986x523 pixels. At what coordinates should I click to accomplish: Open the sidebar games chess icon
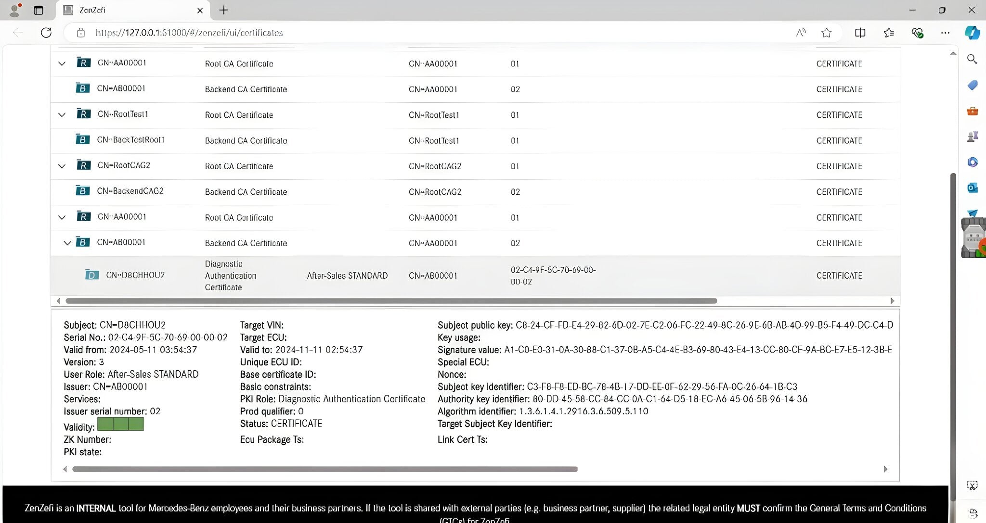(x=972, y=137)
